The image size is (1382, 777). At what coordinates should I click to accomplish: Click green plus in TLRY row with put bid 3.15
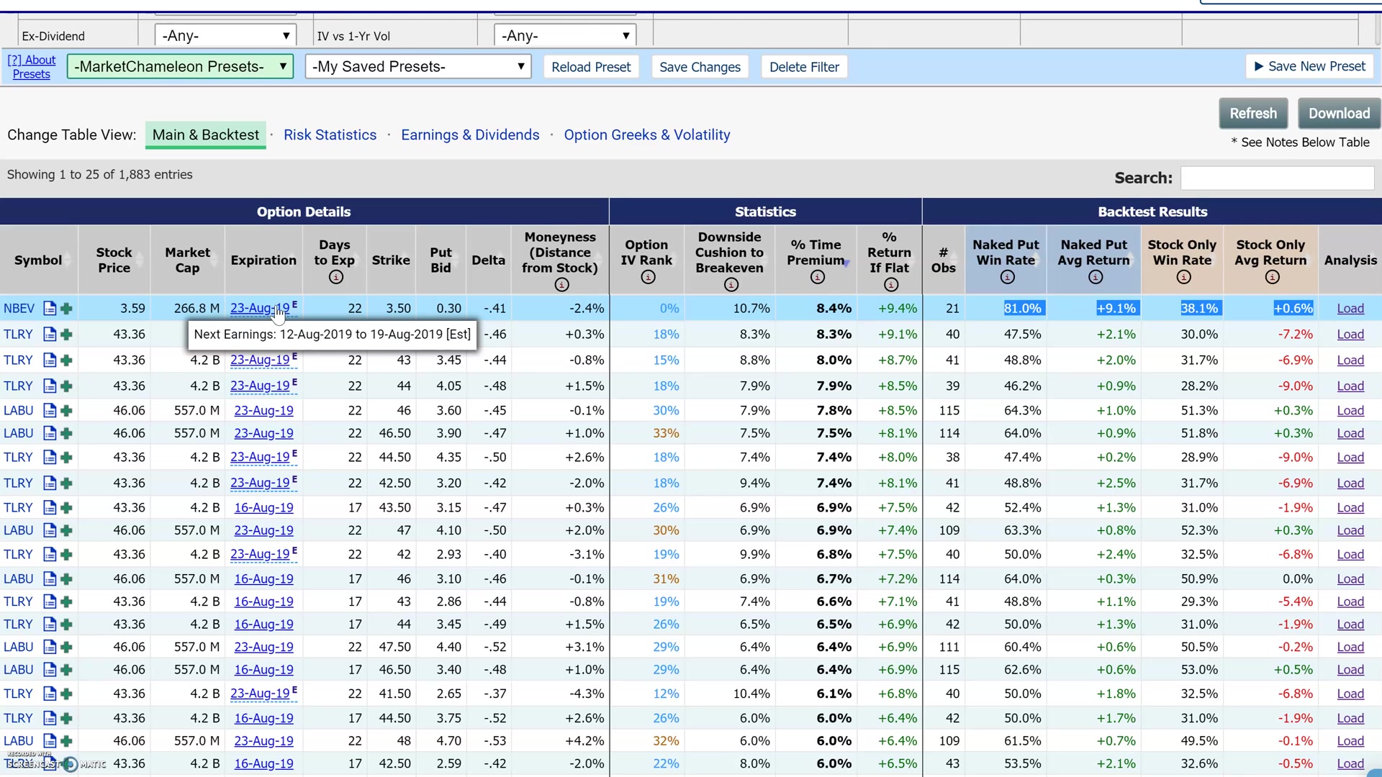66,508
